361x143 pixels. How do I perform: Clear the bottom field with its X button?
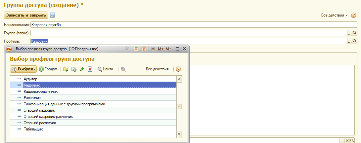347,140
